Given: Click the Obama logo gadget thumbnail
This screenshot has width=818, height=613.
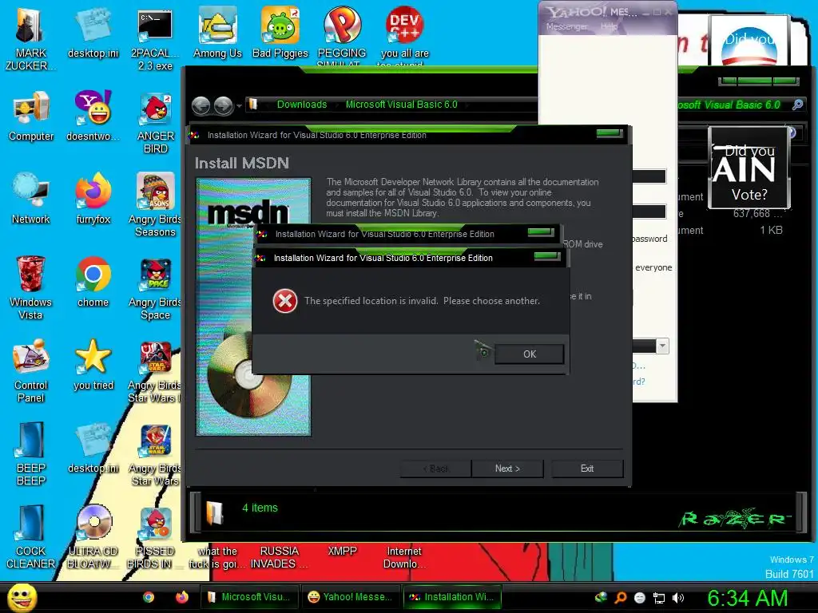Looking at the screenshot, I should tap(749, 42).
